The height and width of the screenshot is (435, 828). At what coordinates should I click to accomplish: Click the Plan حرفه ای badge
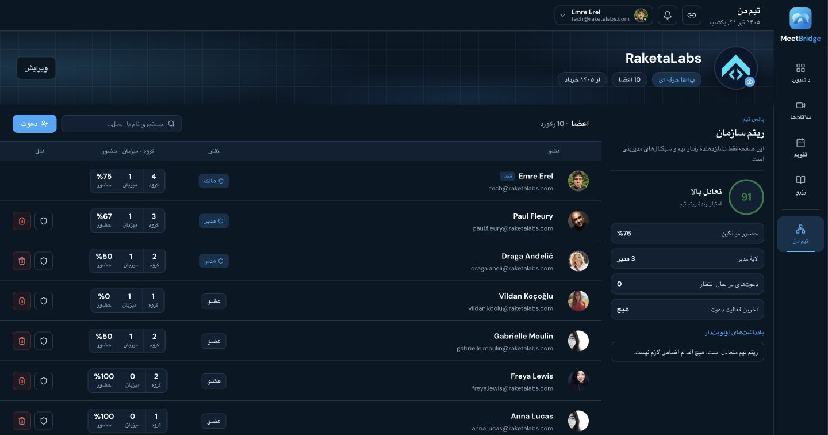pyautogui.click(x=677, y=79)
